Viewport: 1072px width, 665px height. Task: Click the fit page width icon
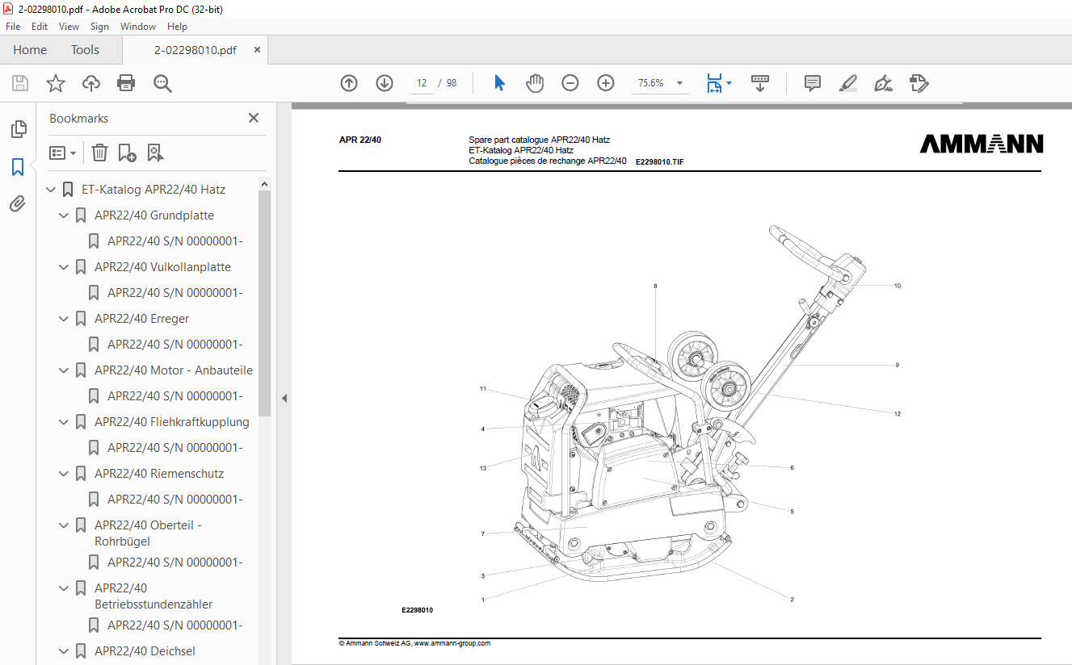click(x=714, y=83)
